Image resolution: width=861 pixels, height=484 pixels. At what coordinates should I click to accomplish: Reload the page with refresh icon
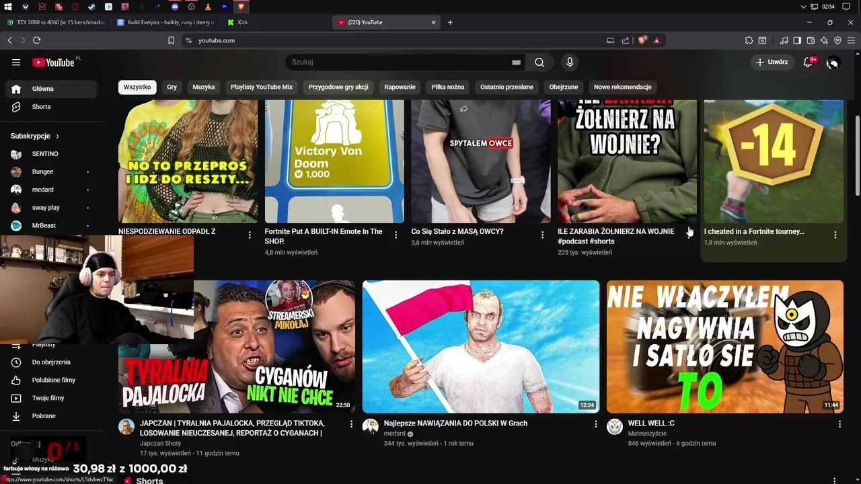click(x=37, y=40)
